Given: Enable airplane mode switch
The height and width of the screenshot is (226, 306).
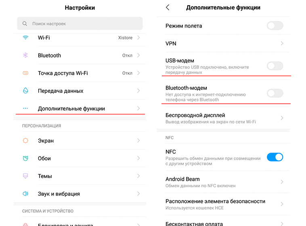Looking at the screenshot, I should point(275,25).
